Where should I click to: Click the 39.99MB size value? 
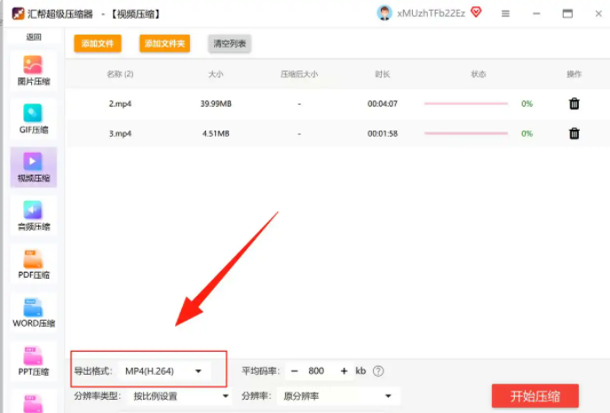216,104
